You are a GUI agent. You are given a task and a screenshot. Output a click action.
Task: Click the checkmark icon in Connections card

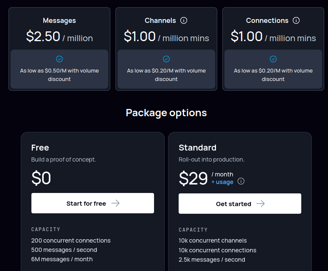coord(273,59)
